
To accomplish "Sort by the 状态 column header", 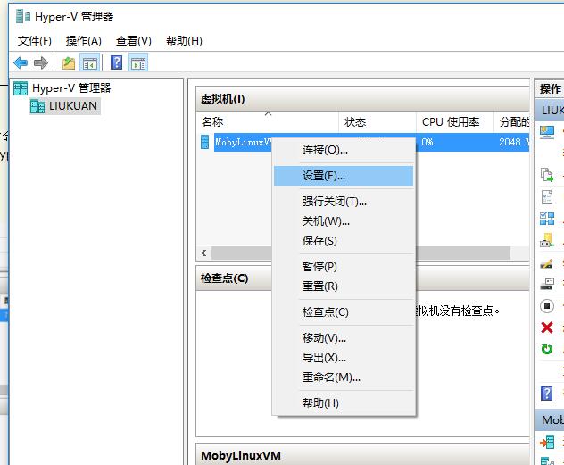I will pyautogui.click(x=377, y=122).
